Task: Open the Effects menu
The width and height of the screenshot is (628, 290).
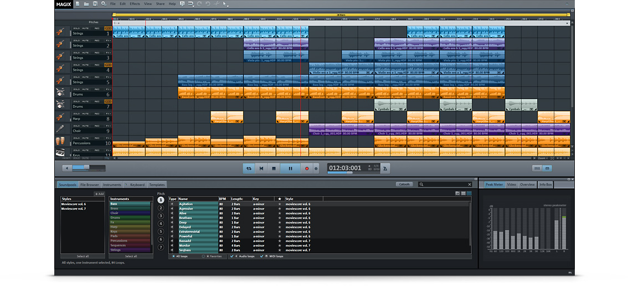Action: (135, 4)
